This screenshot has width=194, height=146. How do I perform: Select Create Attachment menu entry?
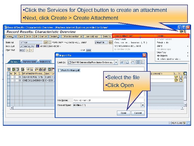tap(134, 36)
